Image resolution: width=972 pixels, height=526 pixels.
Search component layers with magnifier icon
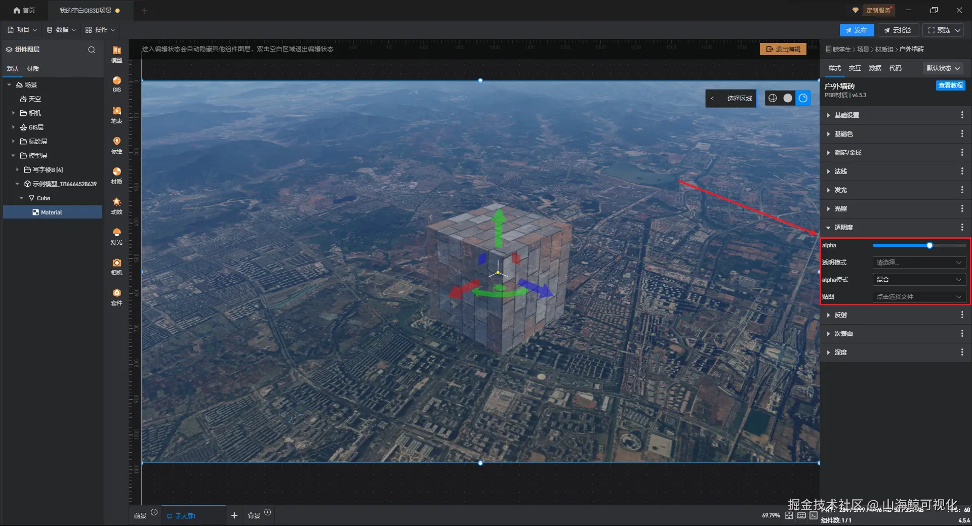tap(92, 50)
